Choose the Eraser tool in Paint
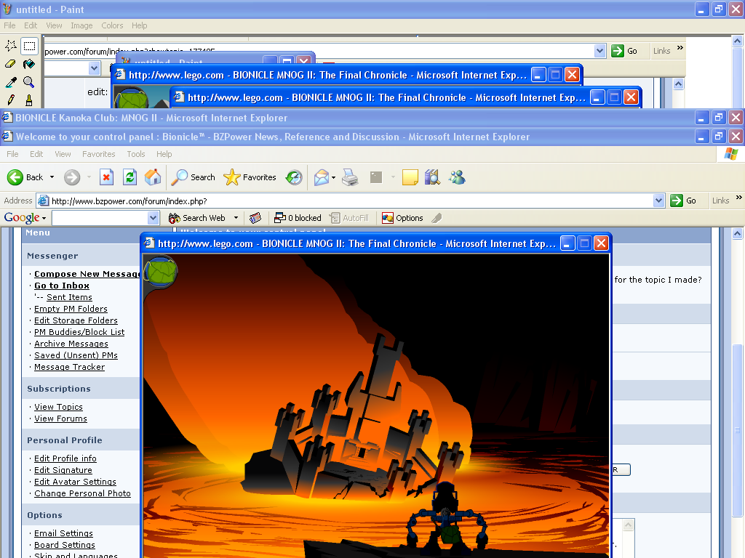The width and height of the screenshot is (745, 558). pos(11,64)
